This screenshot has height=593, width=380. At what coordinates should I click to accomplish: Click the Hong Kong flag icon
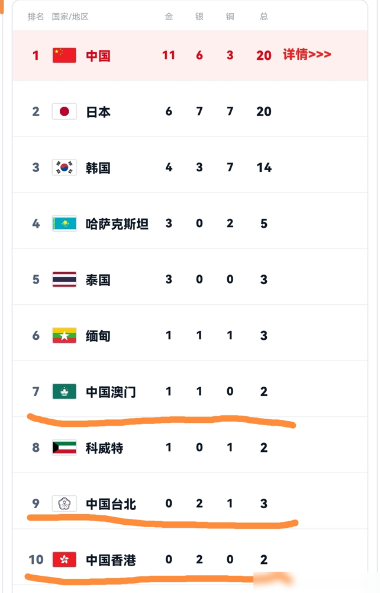point(64,559)
